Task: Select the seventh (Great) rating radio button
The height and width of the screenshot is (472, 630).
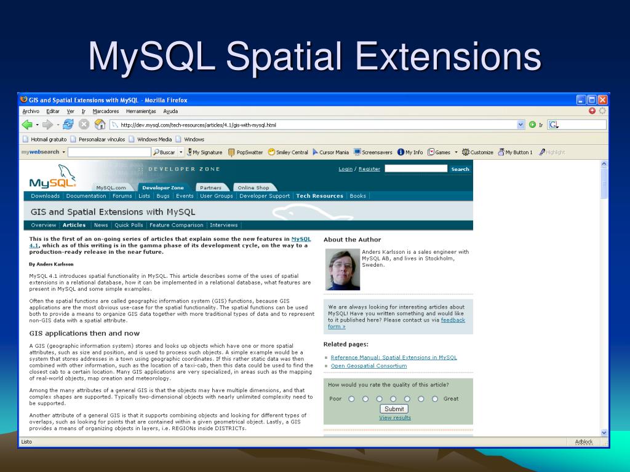Action: (435, 399)
